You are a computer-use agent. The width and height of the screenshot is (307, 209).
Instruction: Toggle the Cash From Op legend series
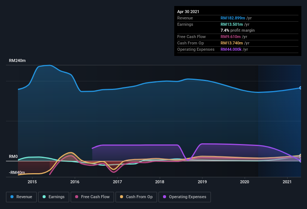coord(136,197)
